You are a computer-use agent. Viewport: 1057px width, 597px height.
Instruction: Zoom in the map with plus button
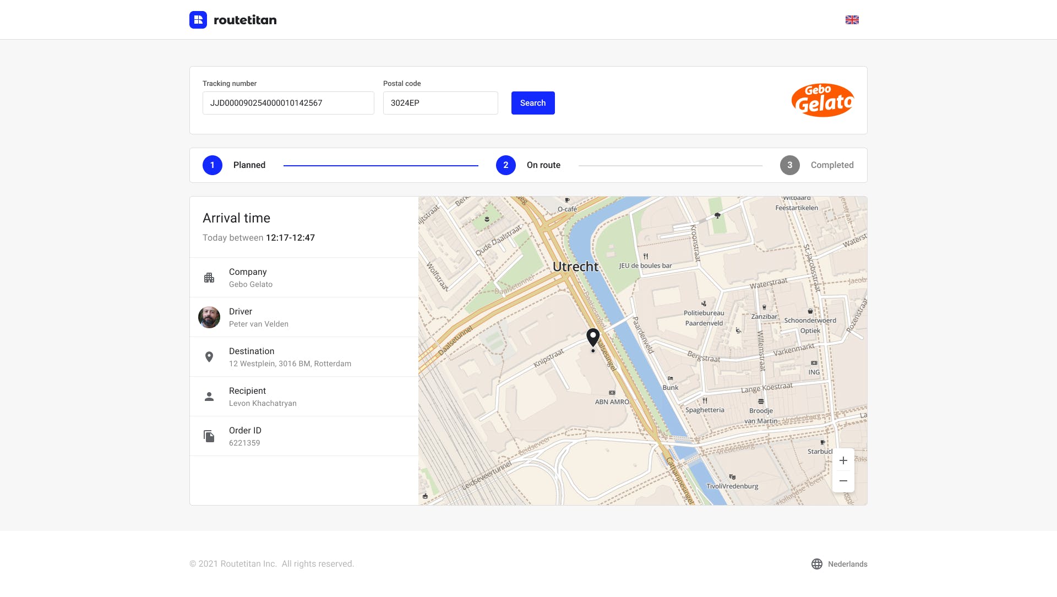click(x=843, y=460)
